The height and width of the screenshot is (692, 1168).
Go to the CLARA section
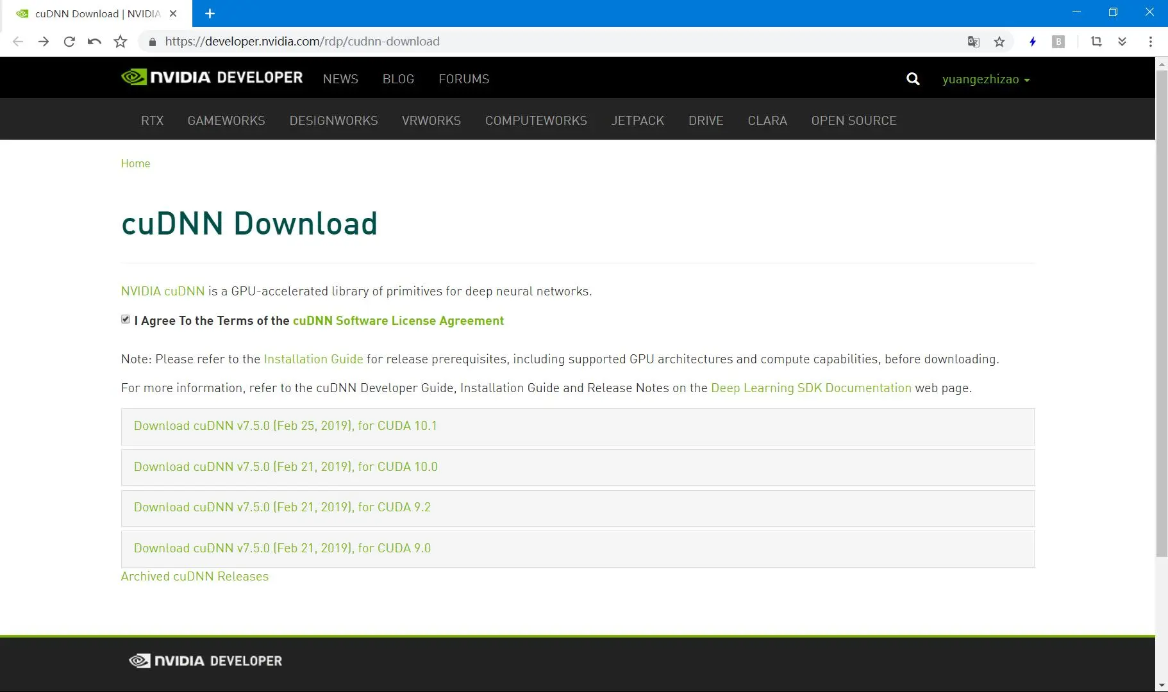(x=767, y=120)
